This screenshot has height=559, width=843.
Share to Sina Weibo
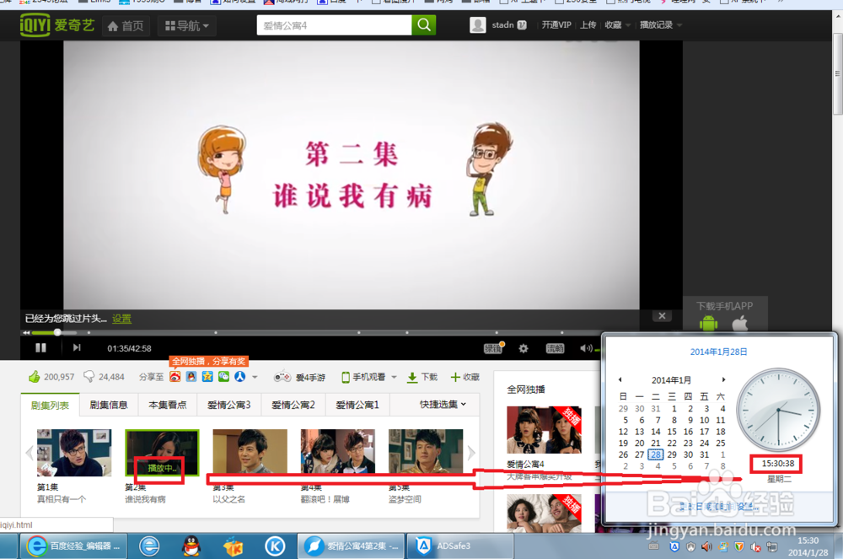tap(175, 377)
